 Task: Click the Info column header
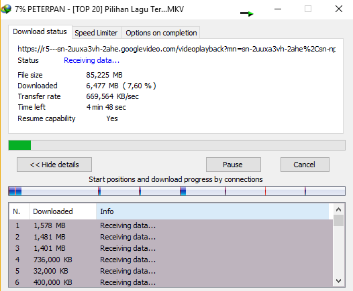tap(212, 211)
